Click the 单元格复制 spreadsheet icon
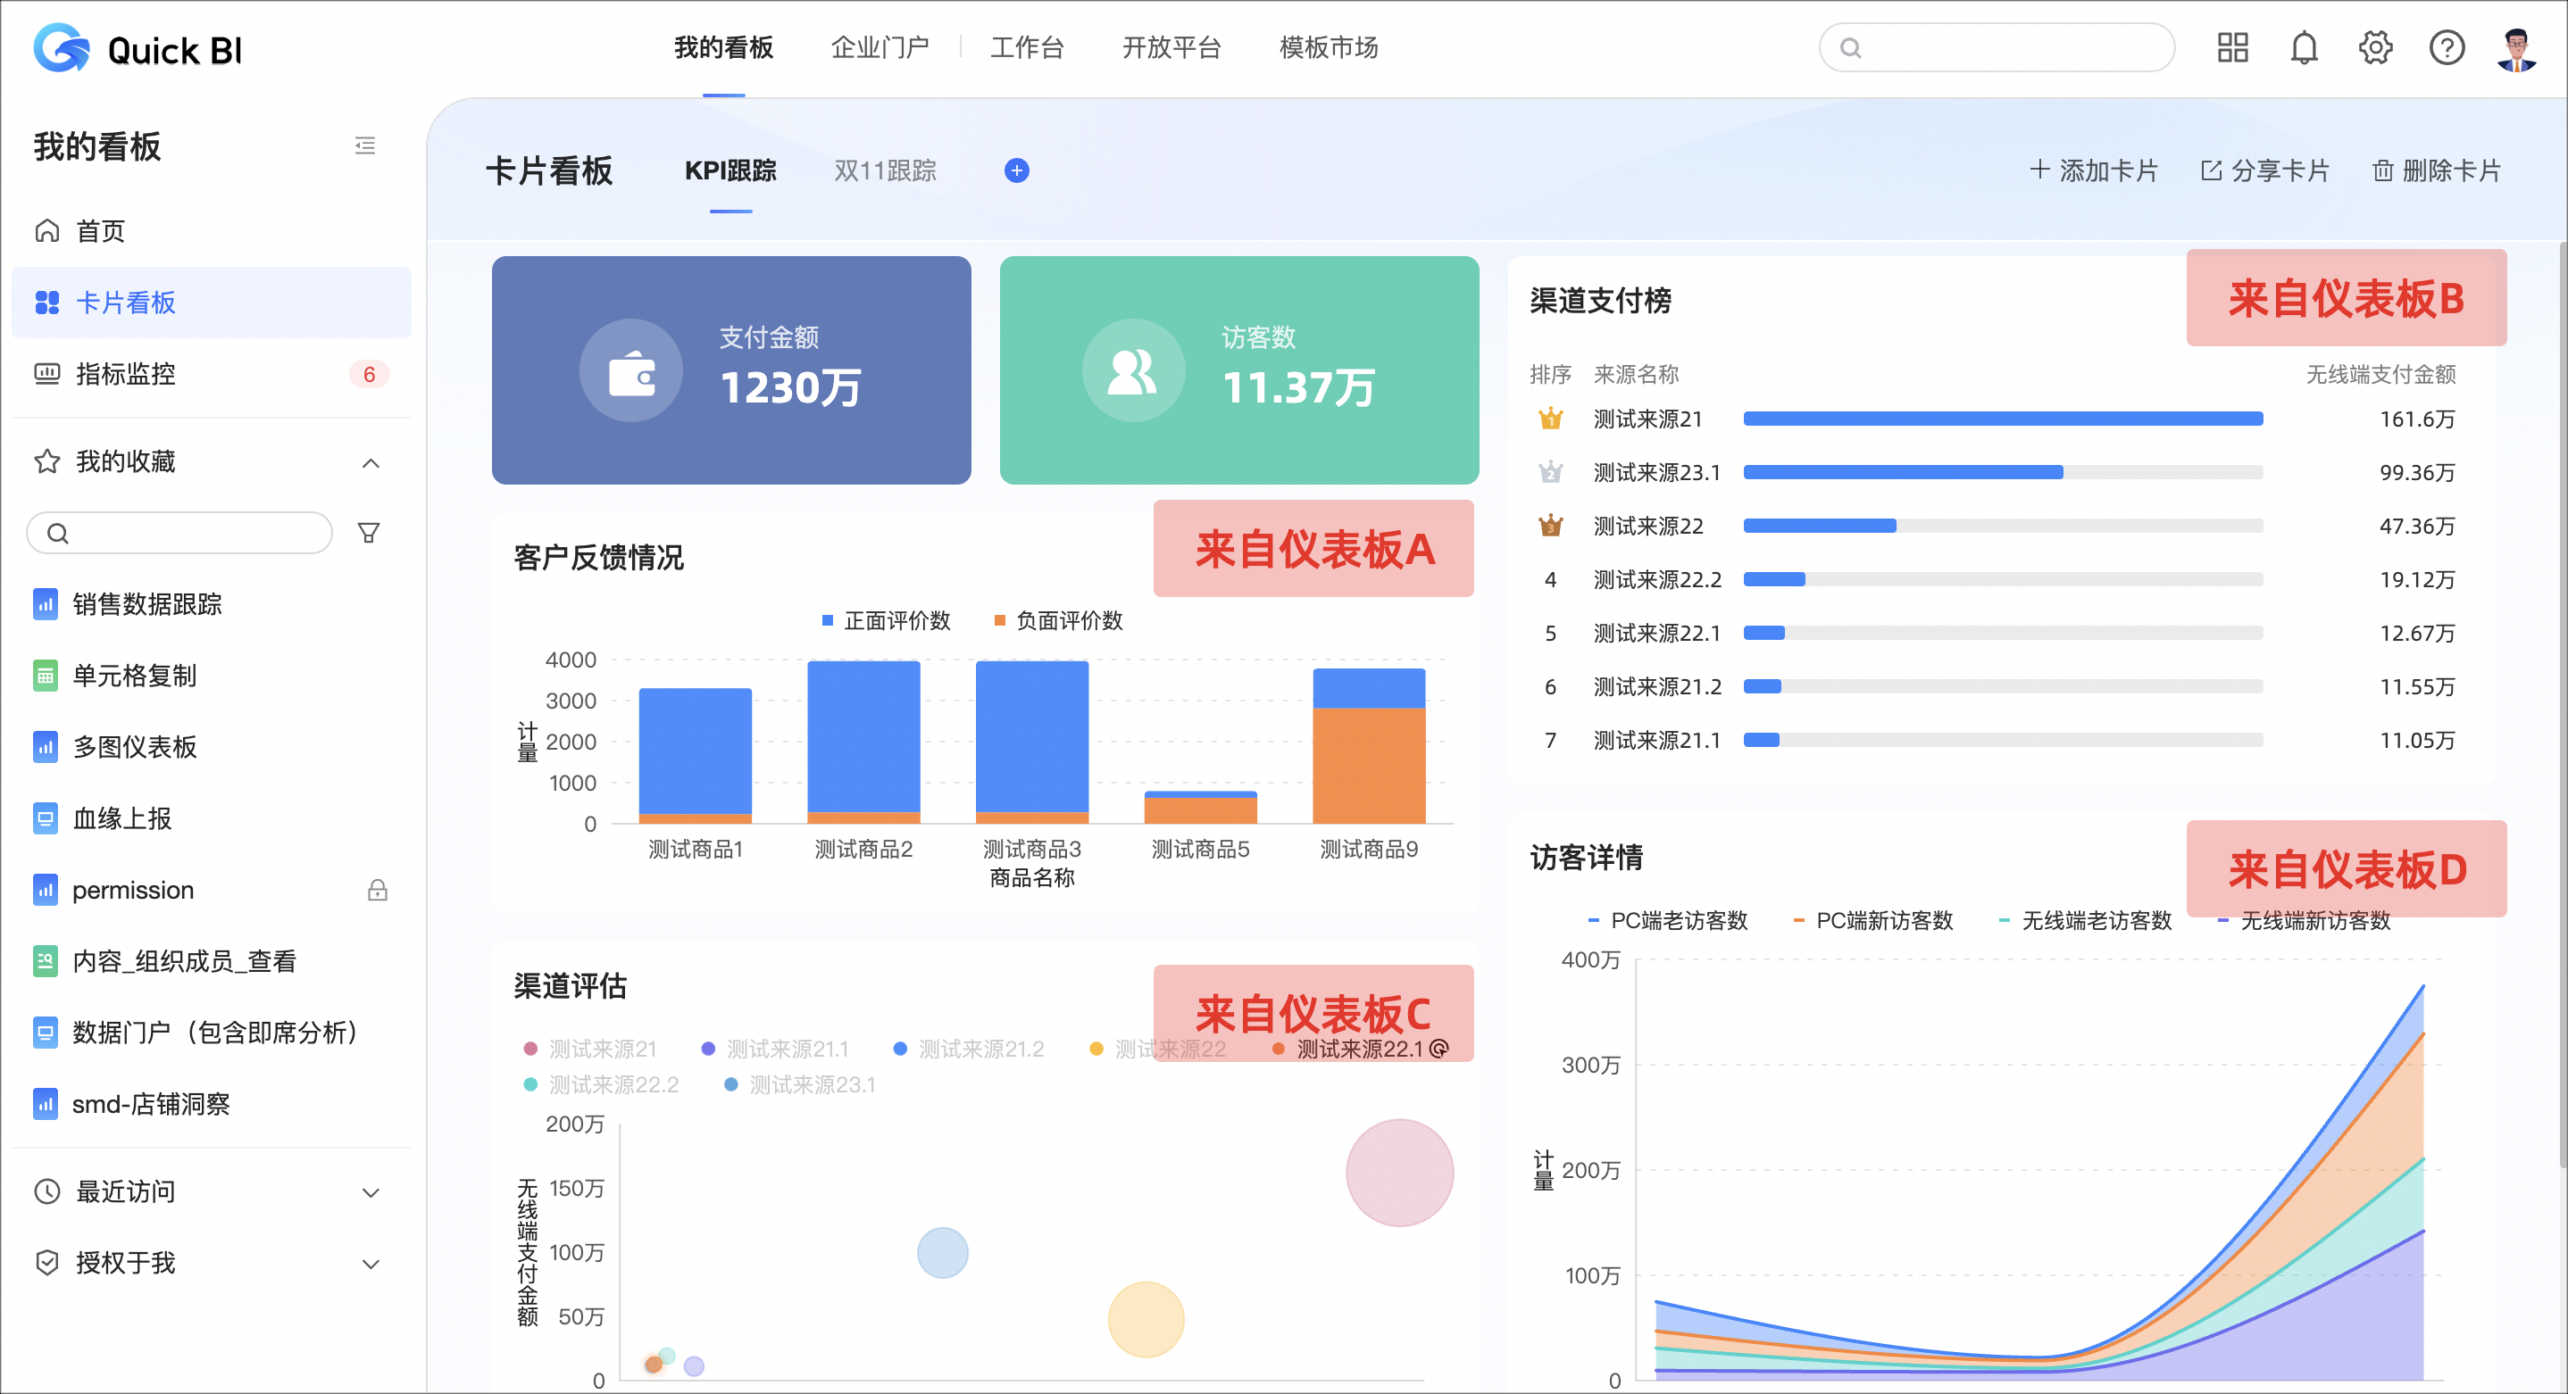 (x=45, y=676)
